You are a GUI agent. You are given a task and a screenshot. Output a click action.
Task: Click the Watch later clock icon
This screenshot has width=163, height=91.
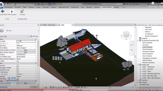click(153, 3)
